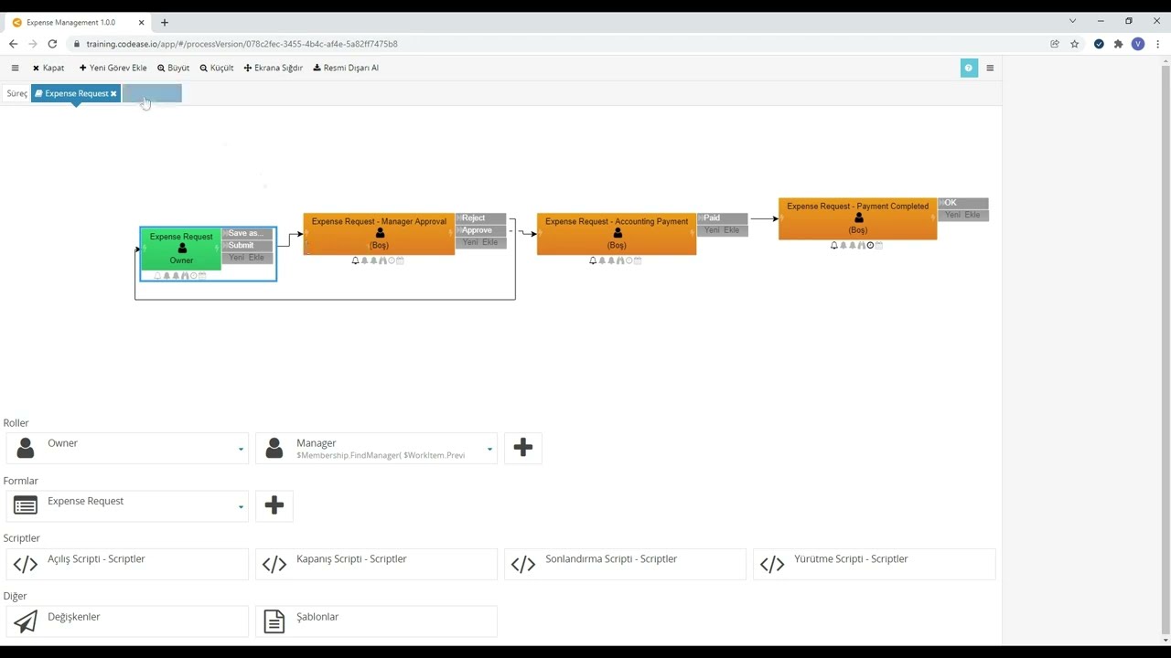Click the browser reload button
The width and height of the screenshot is (1171, 658).
click(x=52, y=44)
